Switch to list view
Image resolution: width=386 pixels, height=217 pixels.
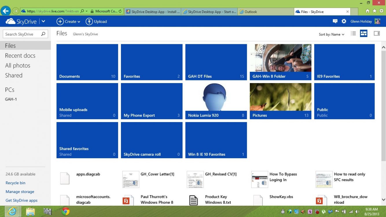353,33
